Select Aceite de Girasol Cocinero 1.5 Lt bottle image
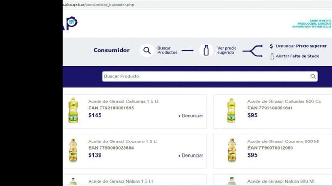The height and width of the screenshot is (186, 332). click(x=73, y=150)
